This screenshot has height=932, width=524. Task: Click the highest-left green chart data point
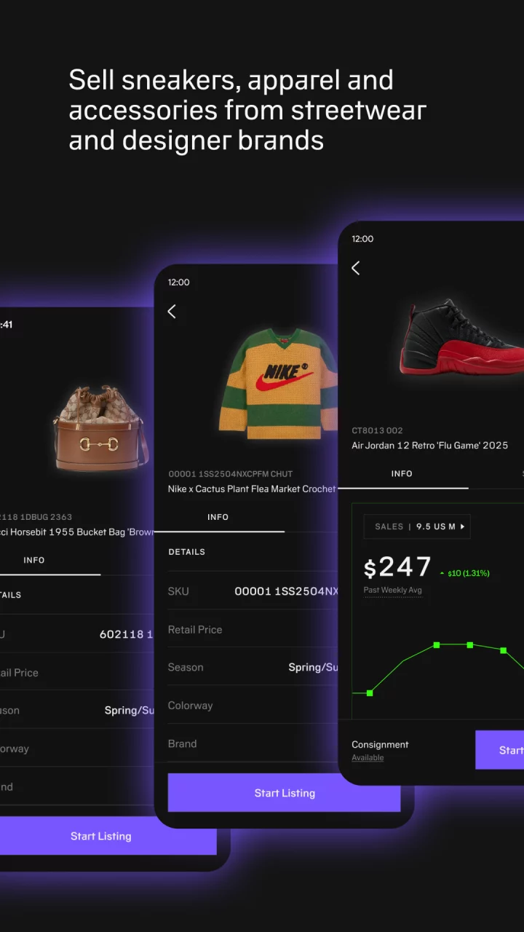coord(437,645)
